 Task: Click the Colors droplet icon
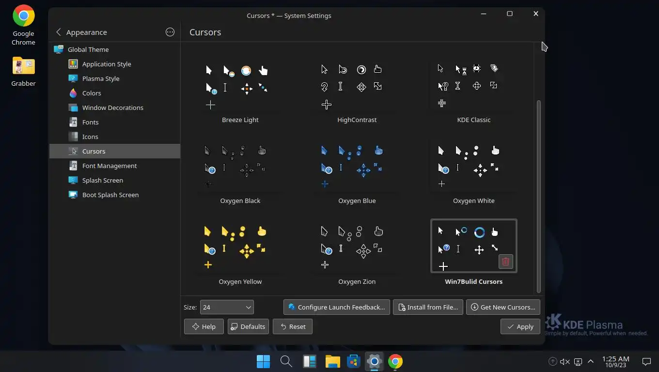point(73,93)
